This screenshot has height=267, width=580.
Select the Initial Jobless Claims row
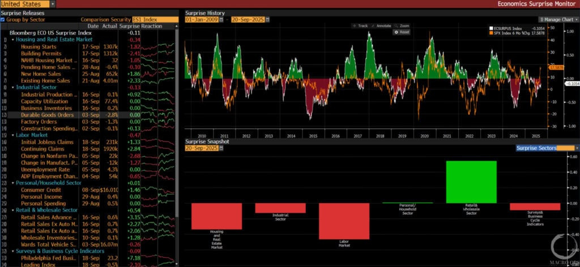(x=89, y=142)
